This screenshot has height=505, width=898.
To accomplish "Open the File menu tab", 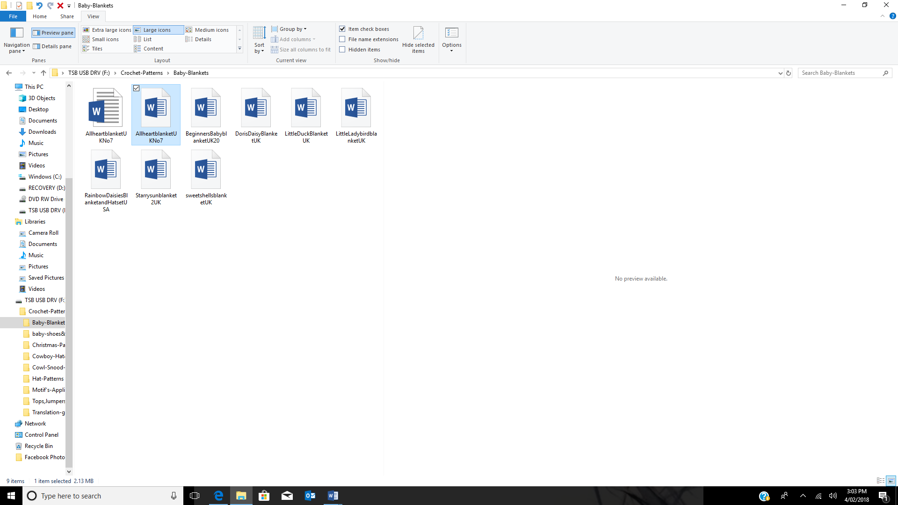I will pos(13,16).
